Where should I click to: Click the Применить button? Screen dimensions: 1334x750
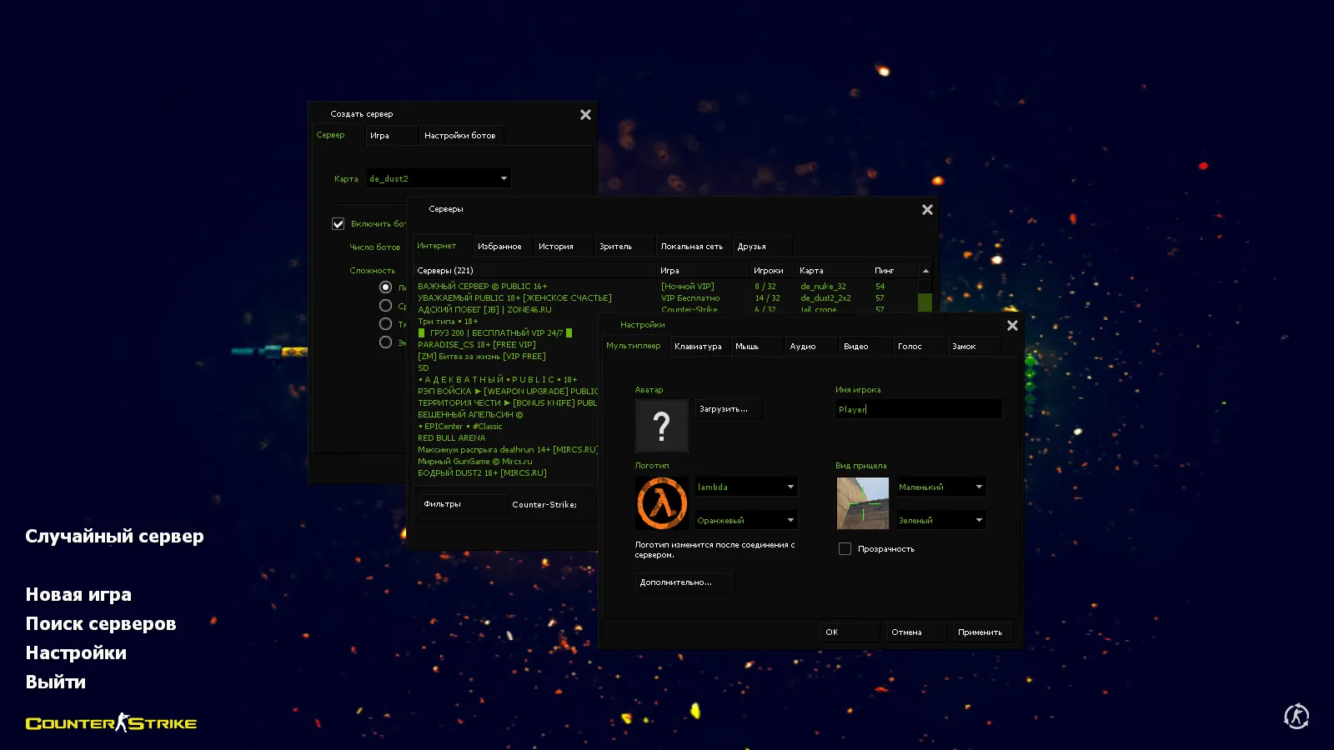coord(982,632)
